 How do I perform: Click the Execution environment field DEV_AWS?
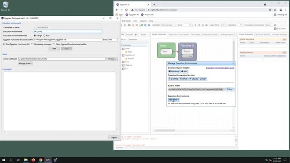(68, 32)
